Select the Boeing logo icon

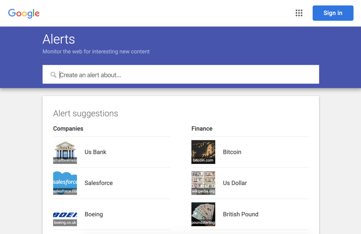(x=65, y=214)
